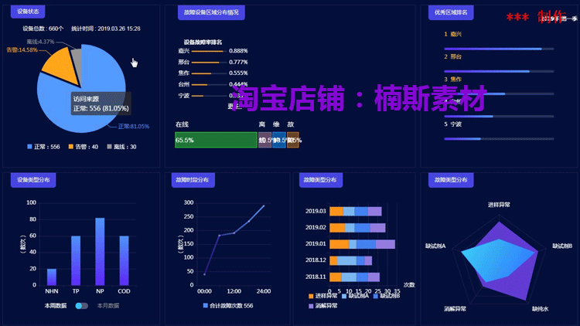Toggle the 离线：30 pie legend item
The height and width of the screenshot is (326, 580).
point(121,147)
